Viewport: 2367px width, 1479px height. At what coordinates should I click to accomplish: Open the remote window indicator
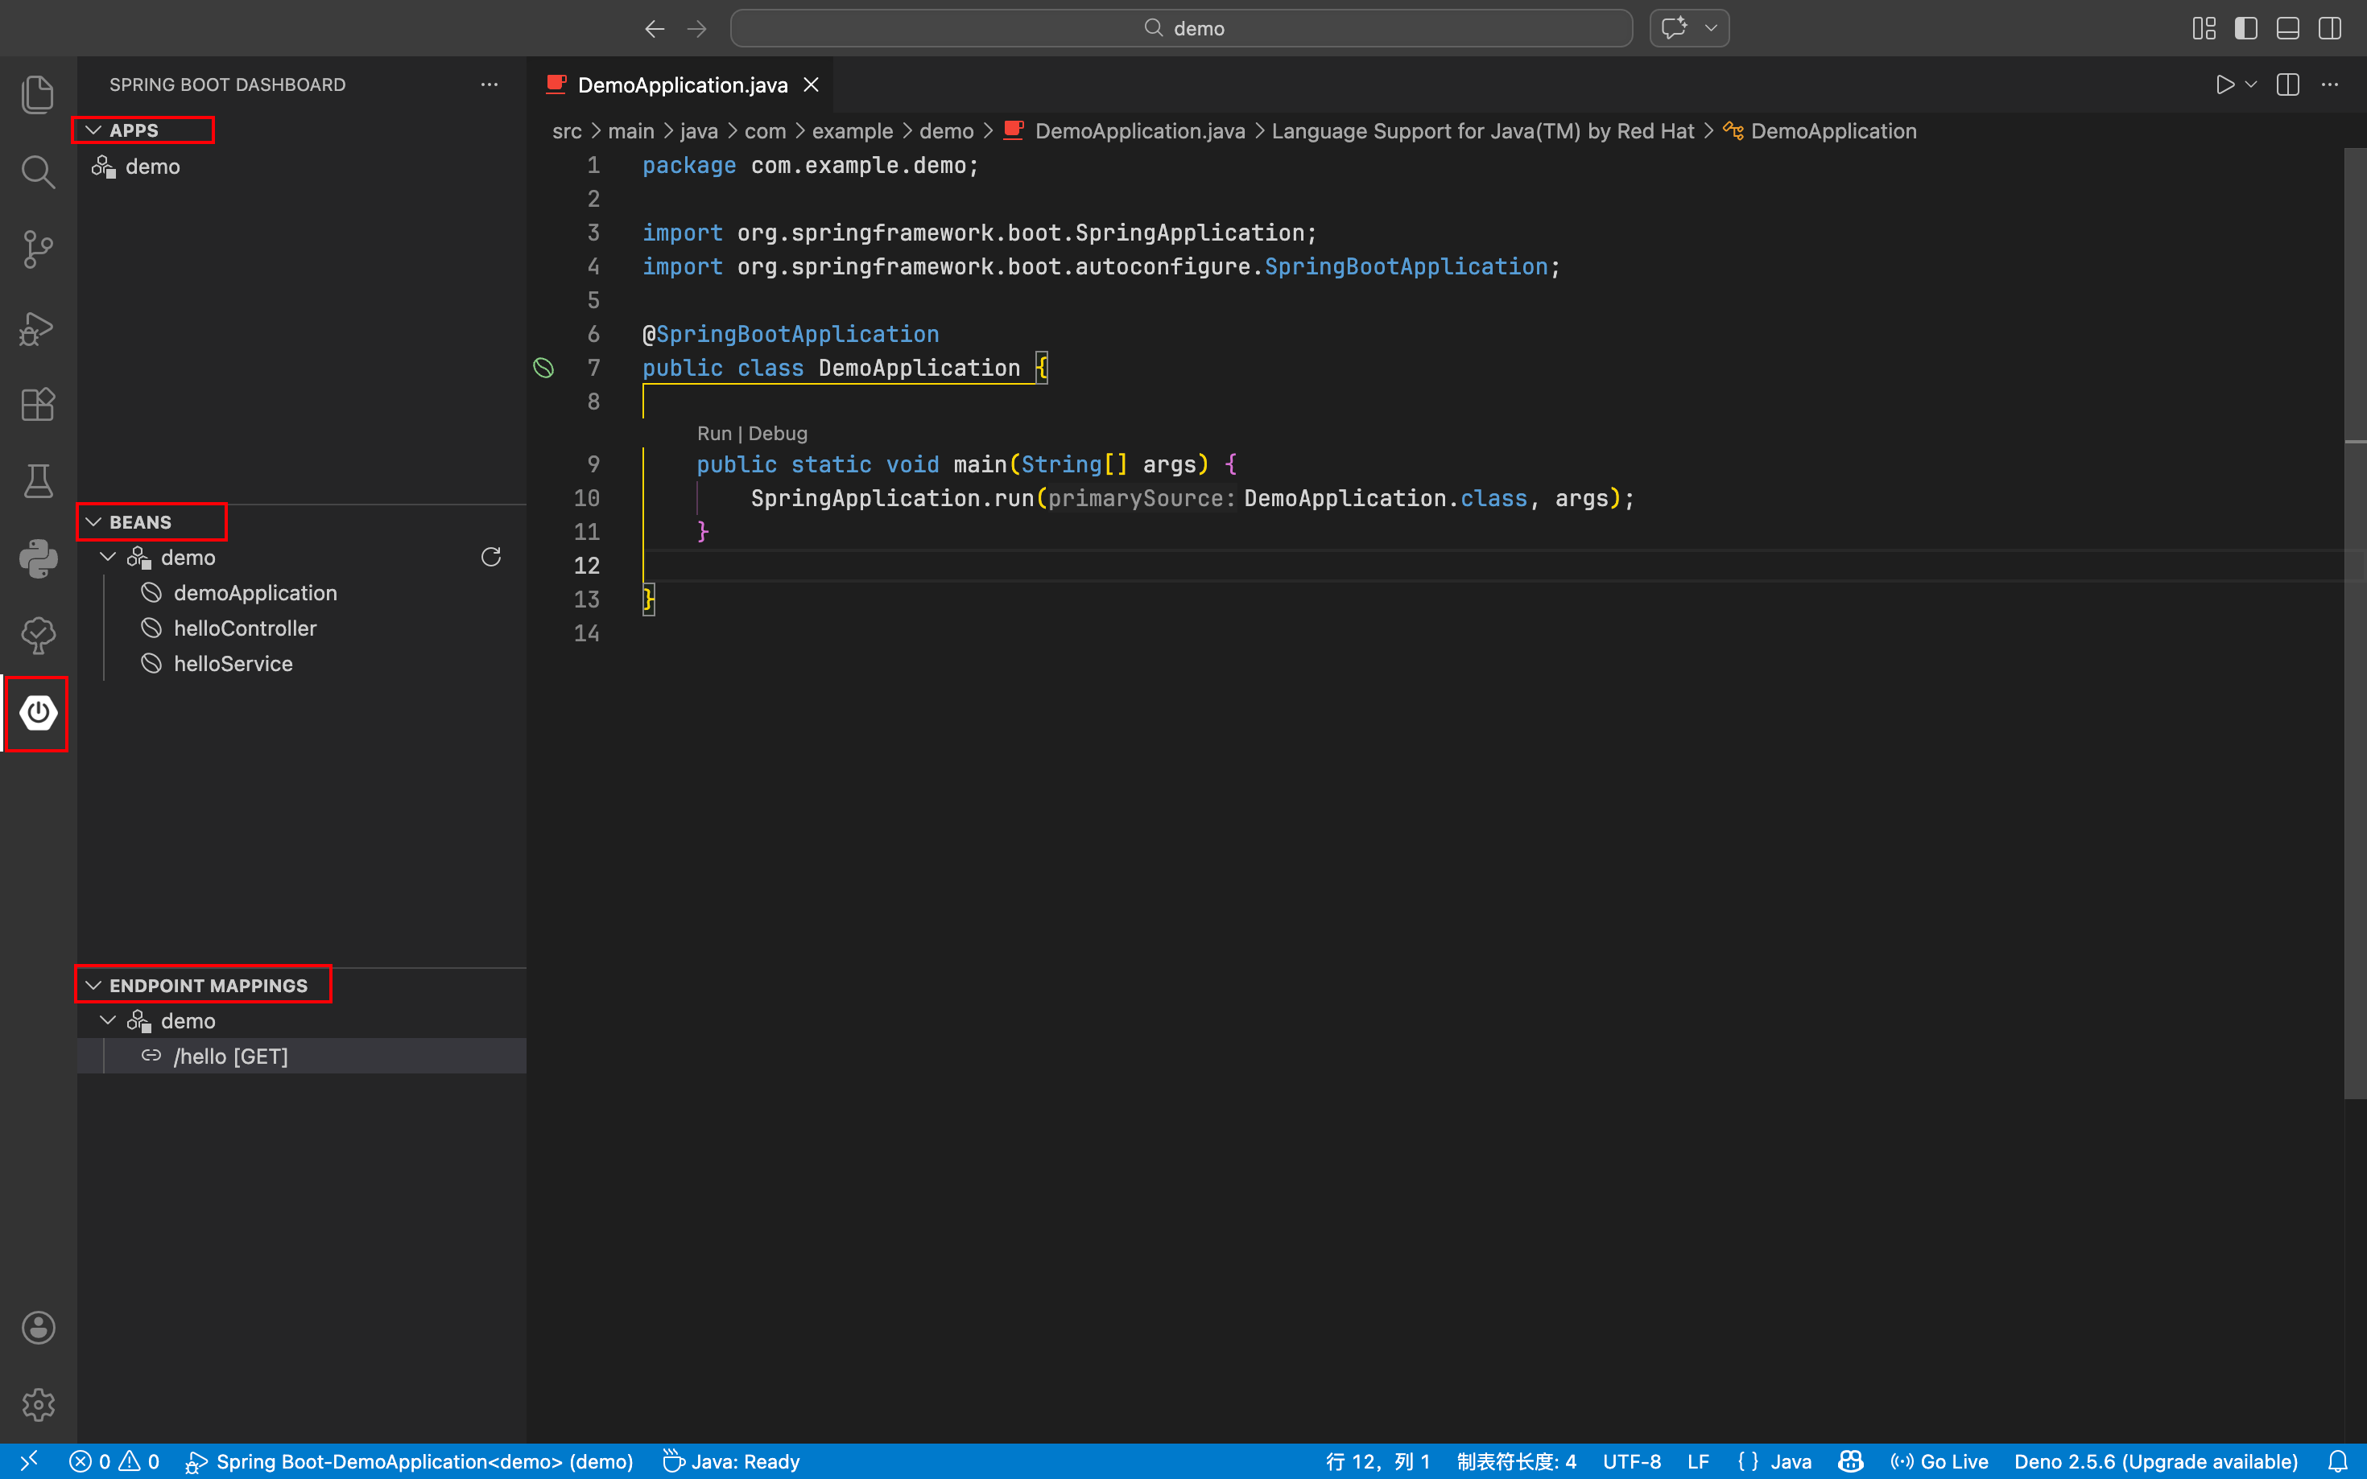coord(28,1461)
